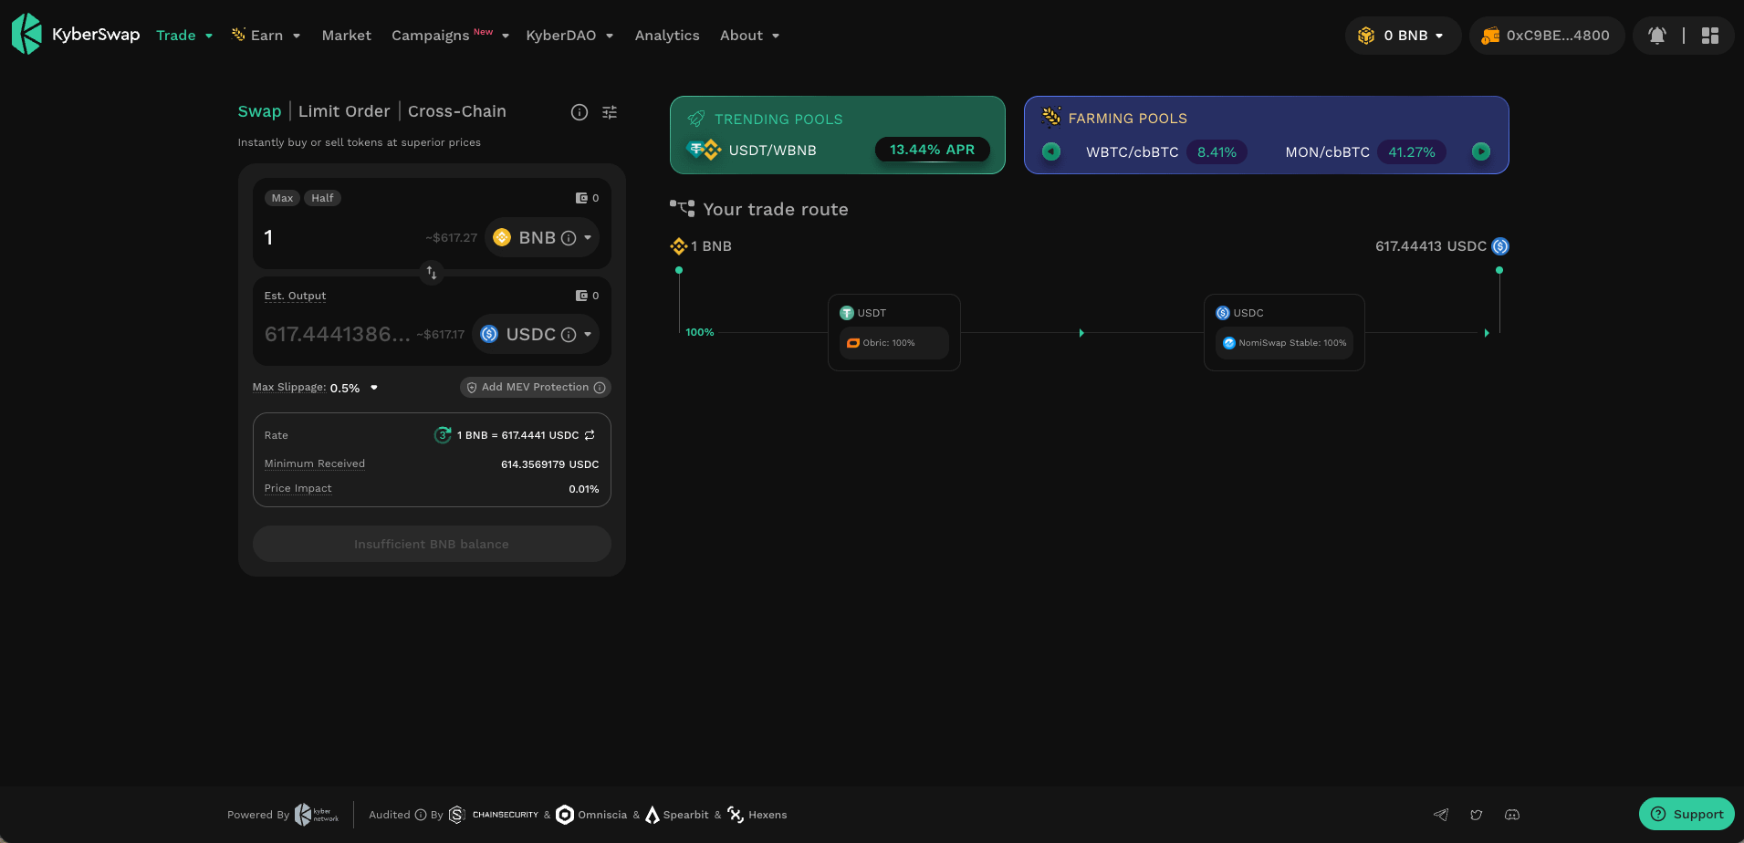Show previous farming pool arrow
This screenshot has width=1744, height=843.
click(1051, 151)
